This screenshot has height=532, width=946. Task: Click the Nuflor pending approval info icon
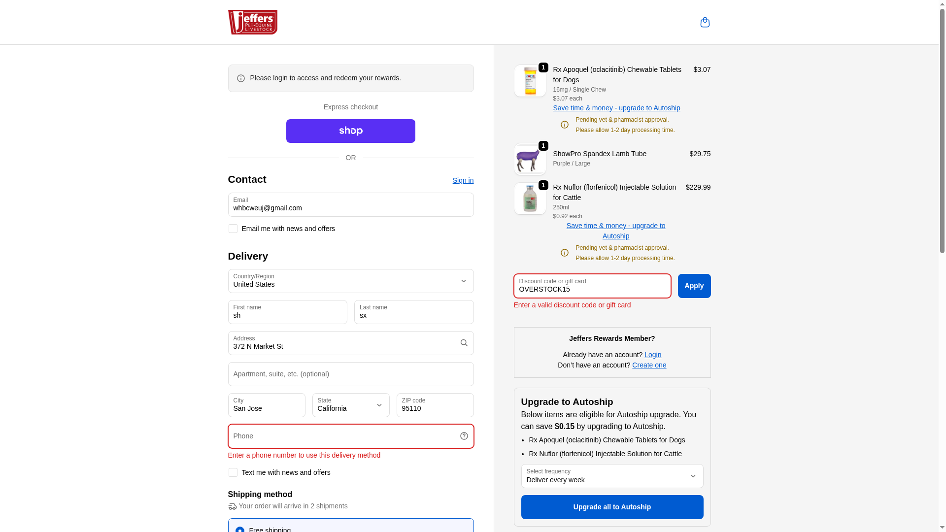[564, 253]
